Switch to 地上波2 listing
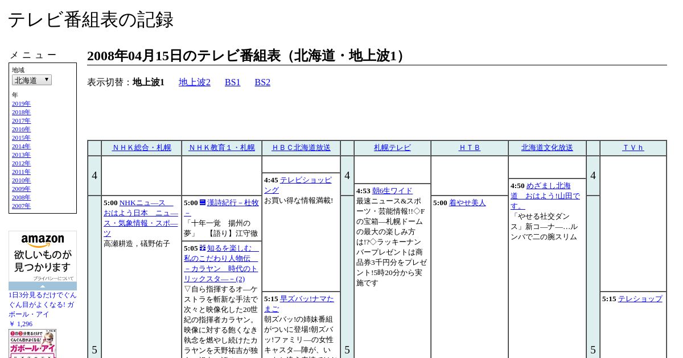Image resolution: width=683 pixels, height=358 pixels. click(x=195, y=82)
